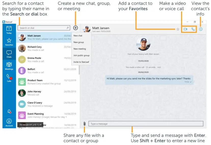This screenshot has height=145, width=211.
Task: Open the Belfort conversation
Action: point(48,71)
